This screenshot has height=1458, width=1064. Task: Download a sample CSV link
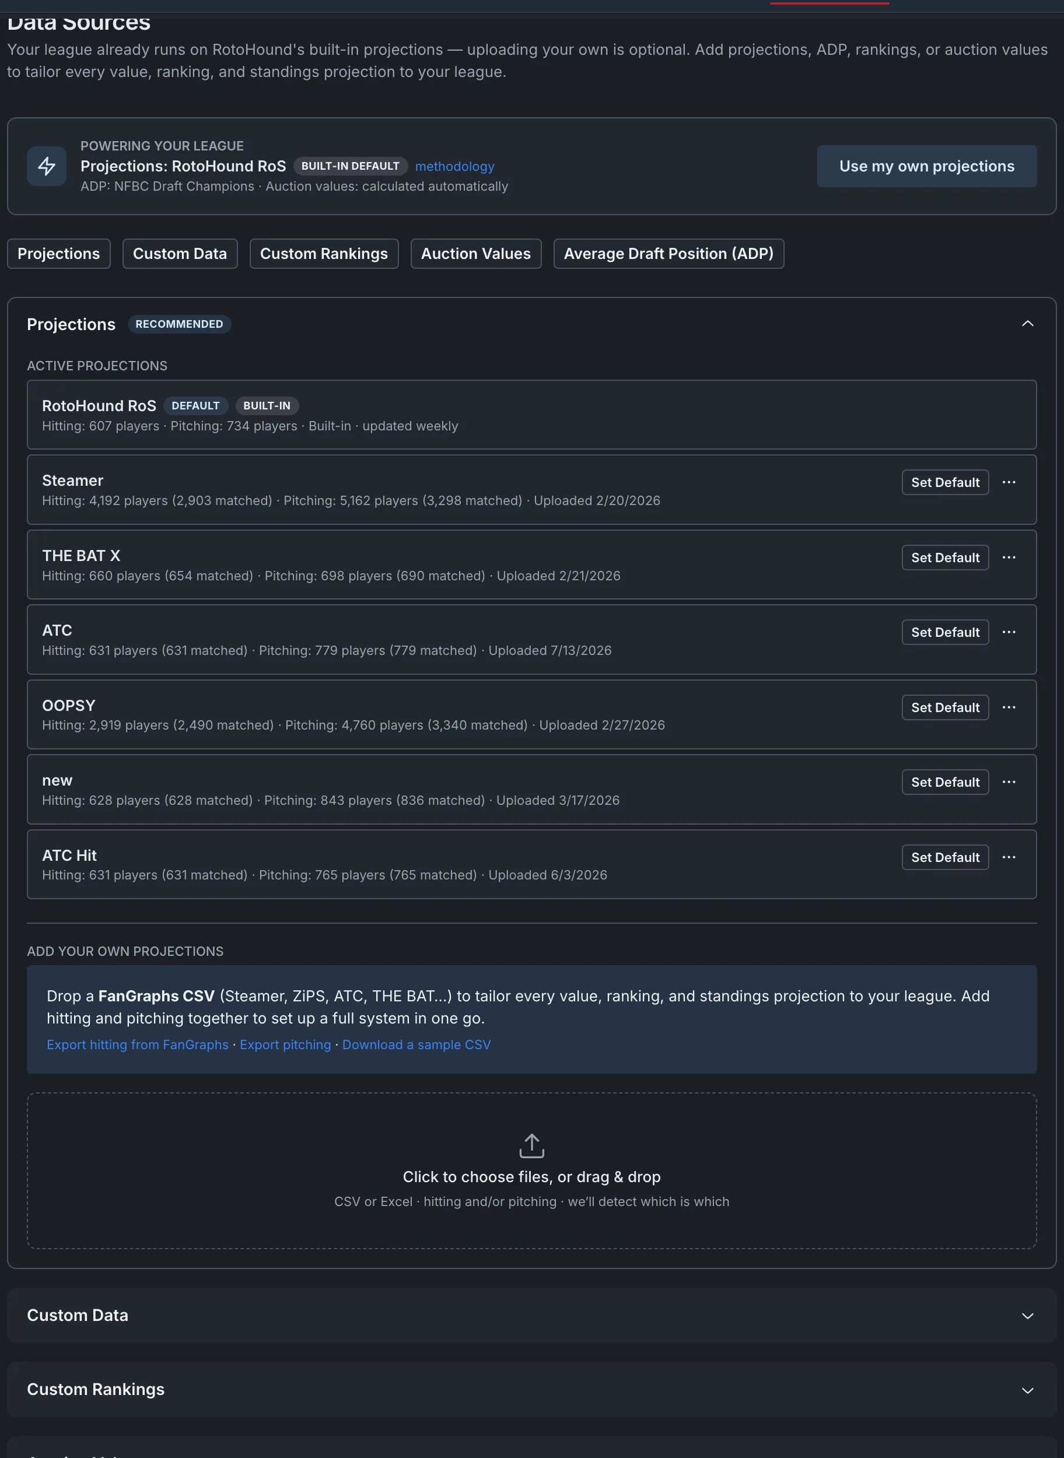(x=416, y=1045)
